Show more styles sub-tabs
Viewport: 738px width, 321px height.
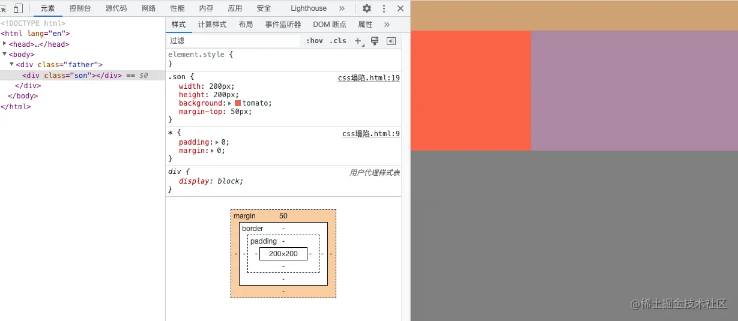387,25
